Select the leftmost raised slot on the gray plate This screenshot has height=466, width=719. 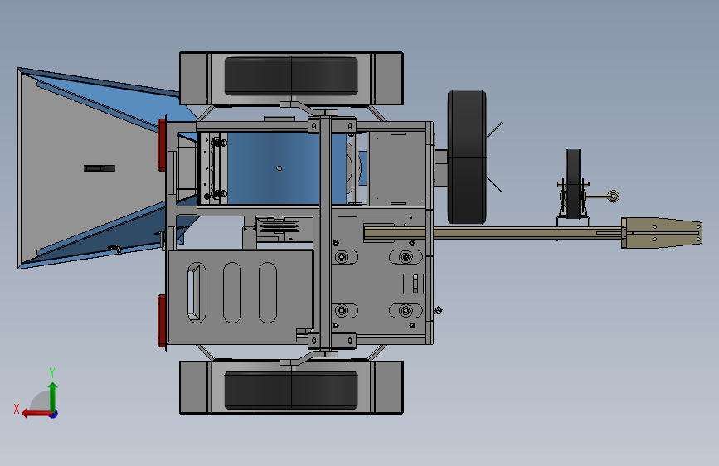coord(197,293)
